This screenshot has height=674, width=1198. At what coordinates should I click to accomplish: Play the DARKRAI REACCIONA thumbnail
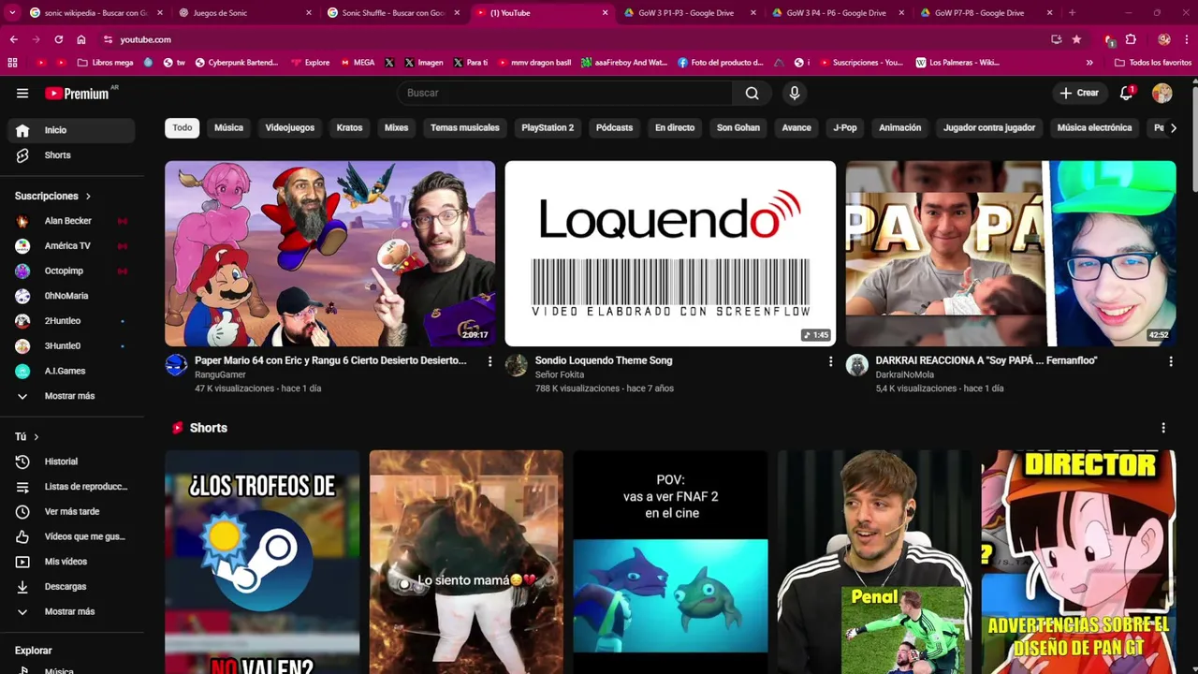[x=1011, y=254]
